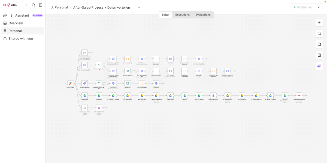Select the Update a document Google Docs node
This screenshot has width=327, height=163.
coord(213,96)
